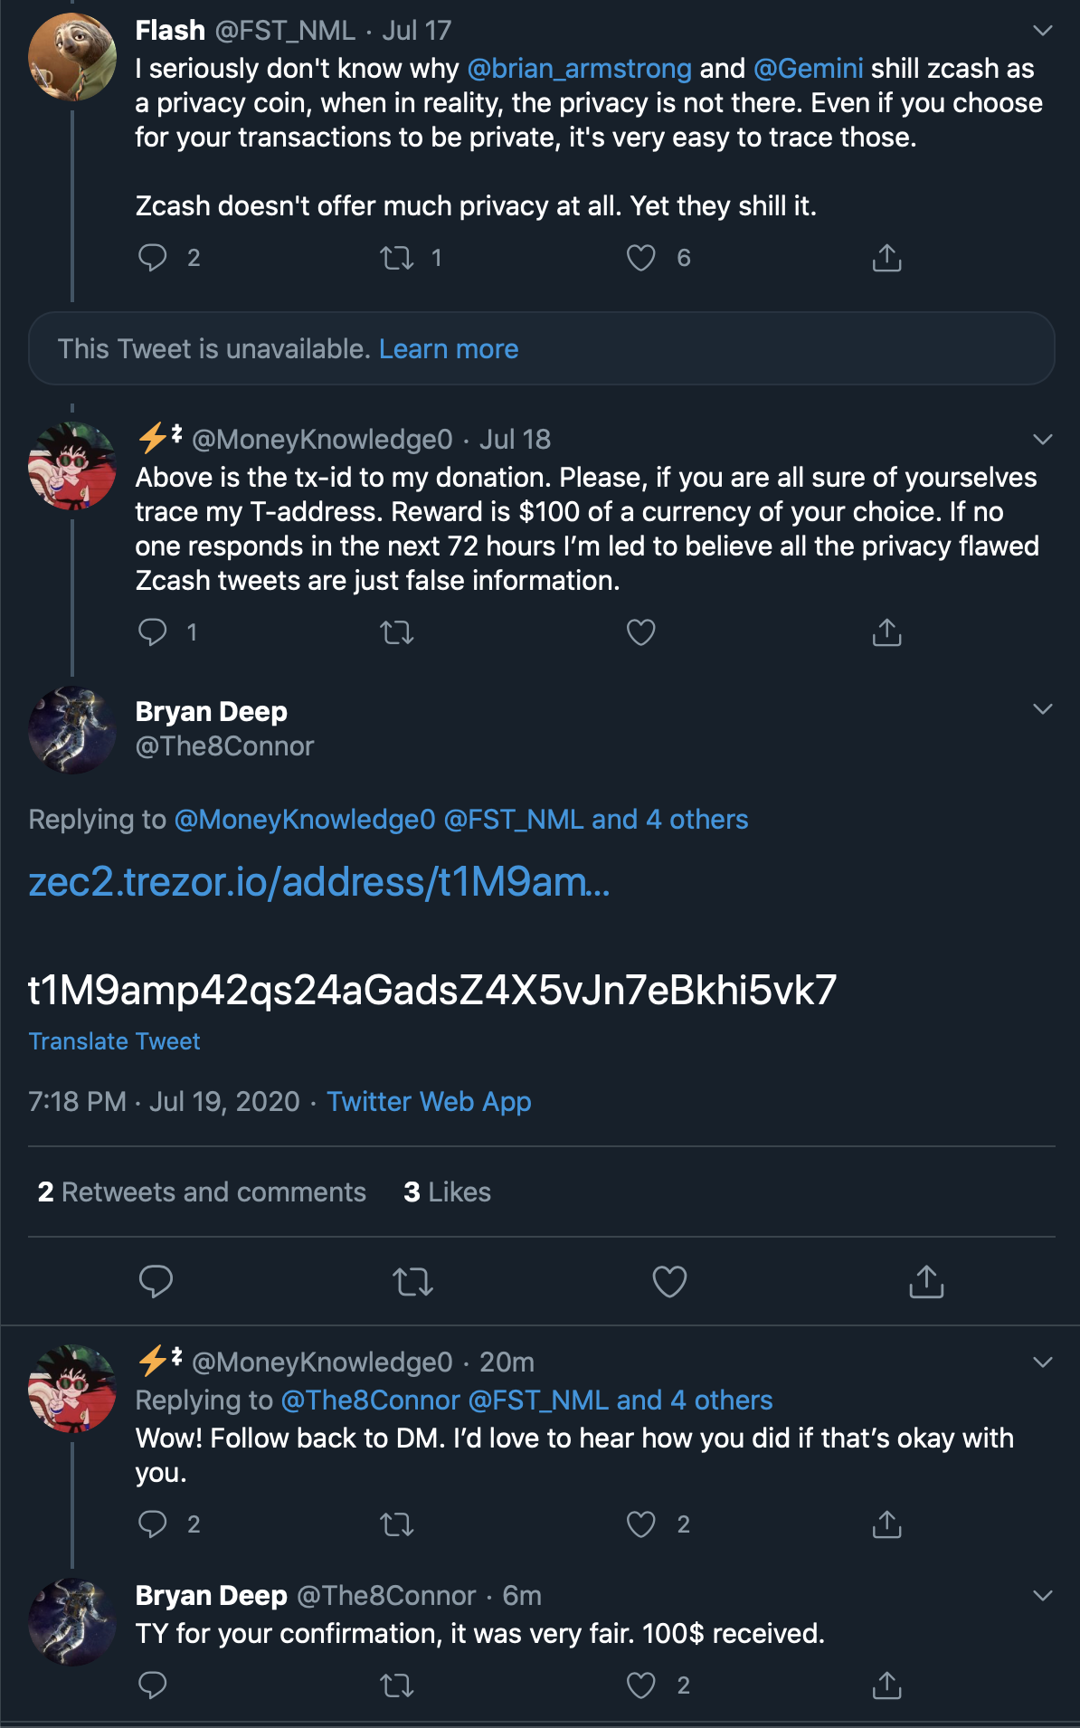The image size is (1080, 1728).
Task: Open the zec2.trezor.io address link
Action: pos(319,881)
